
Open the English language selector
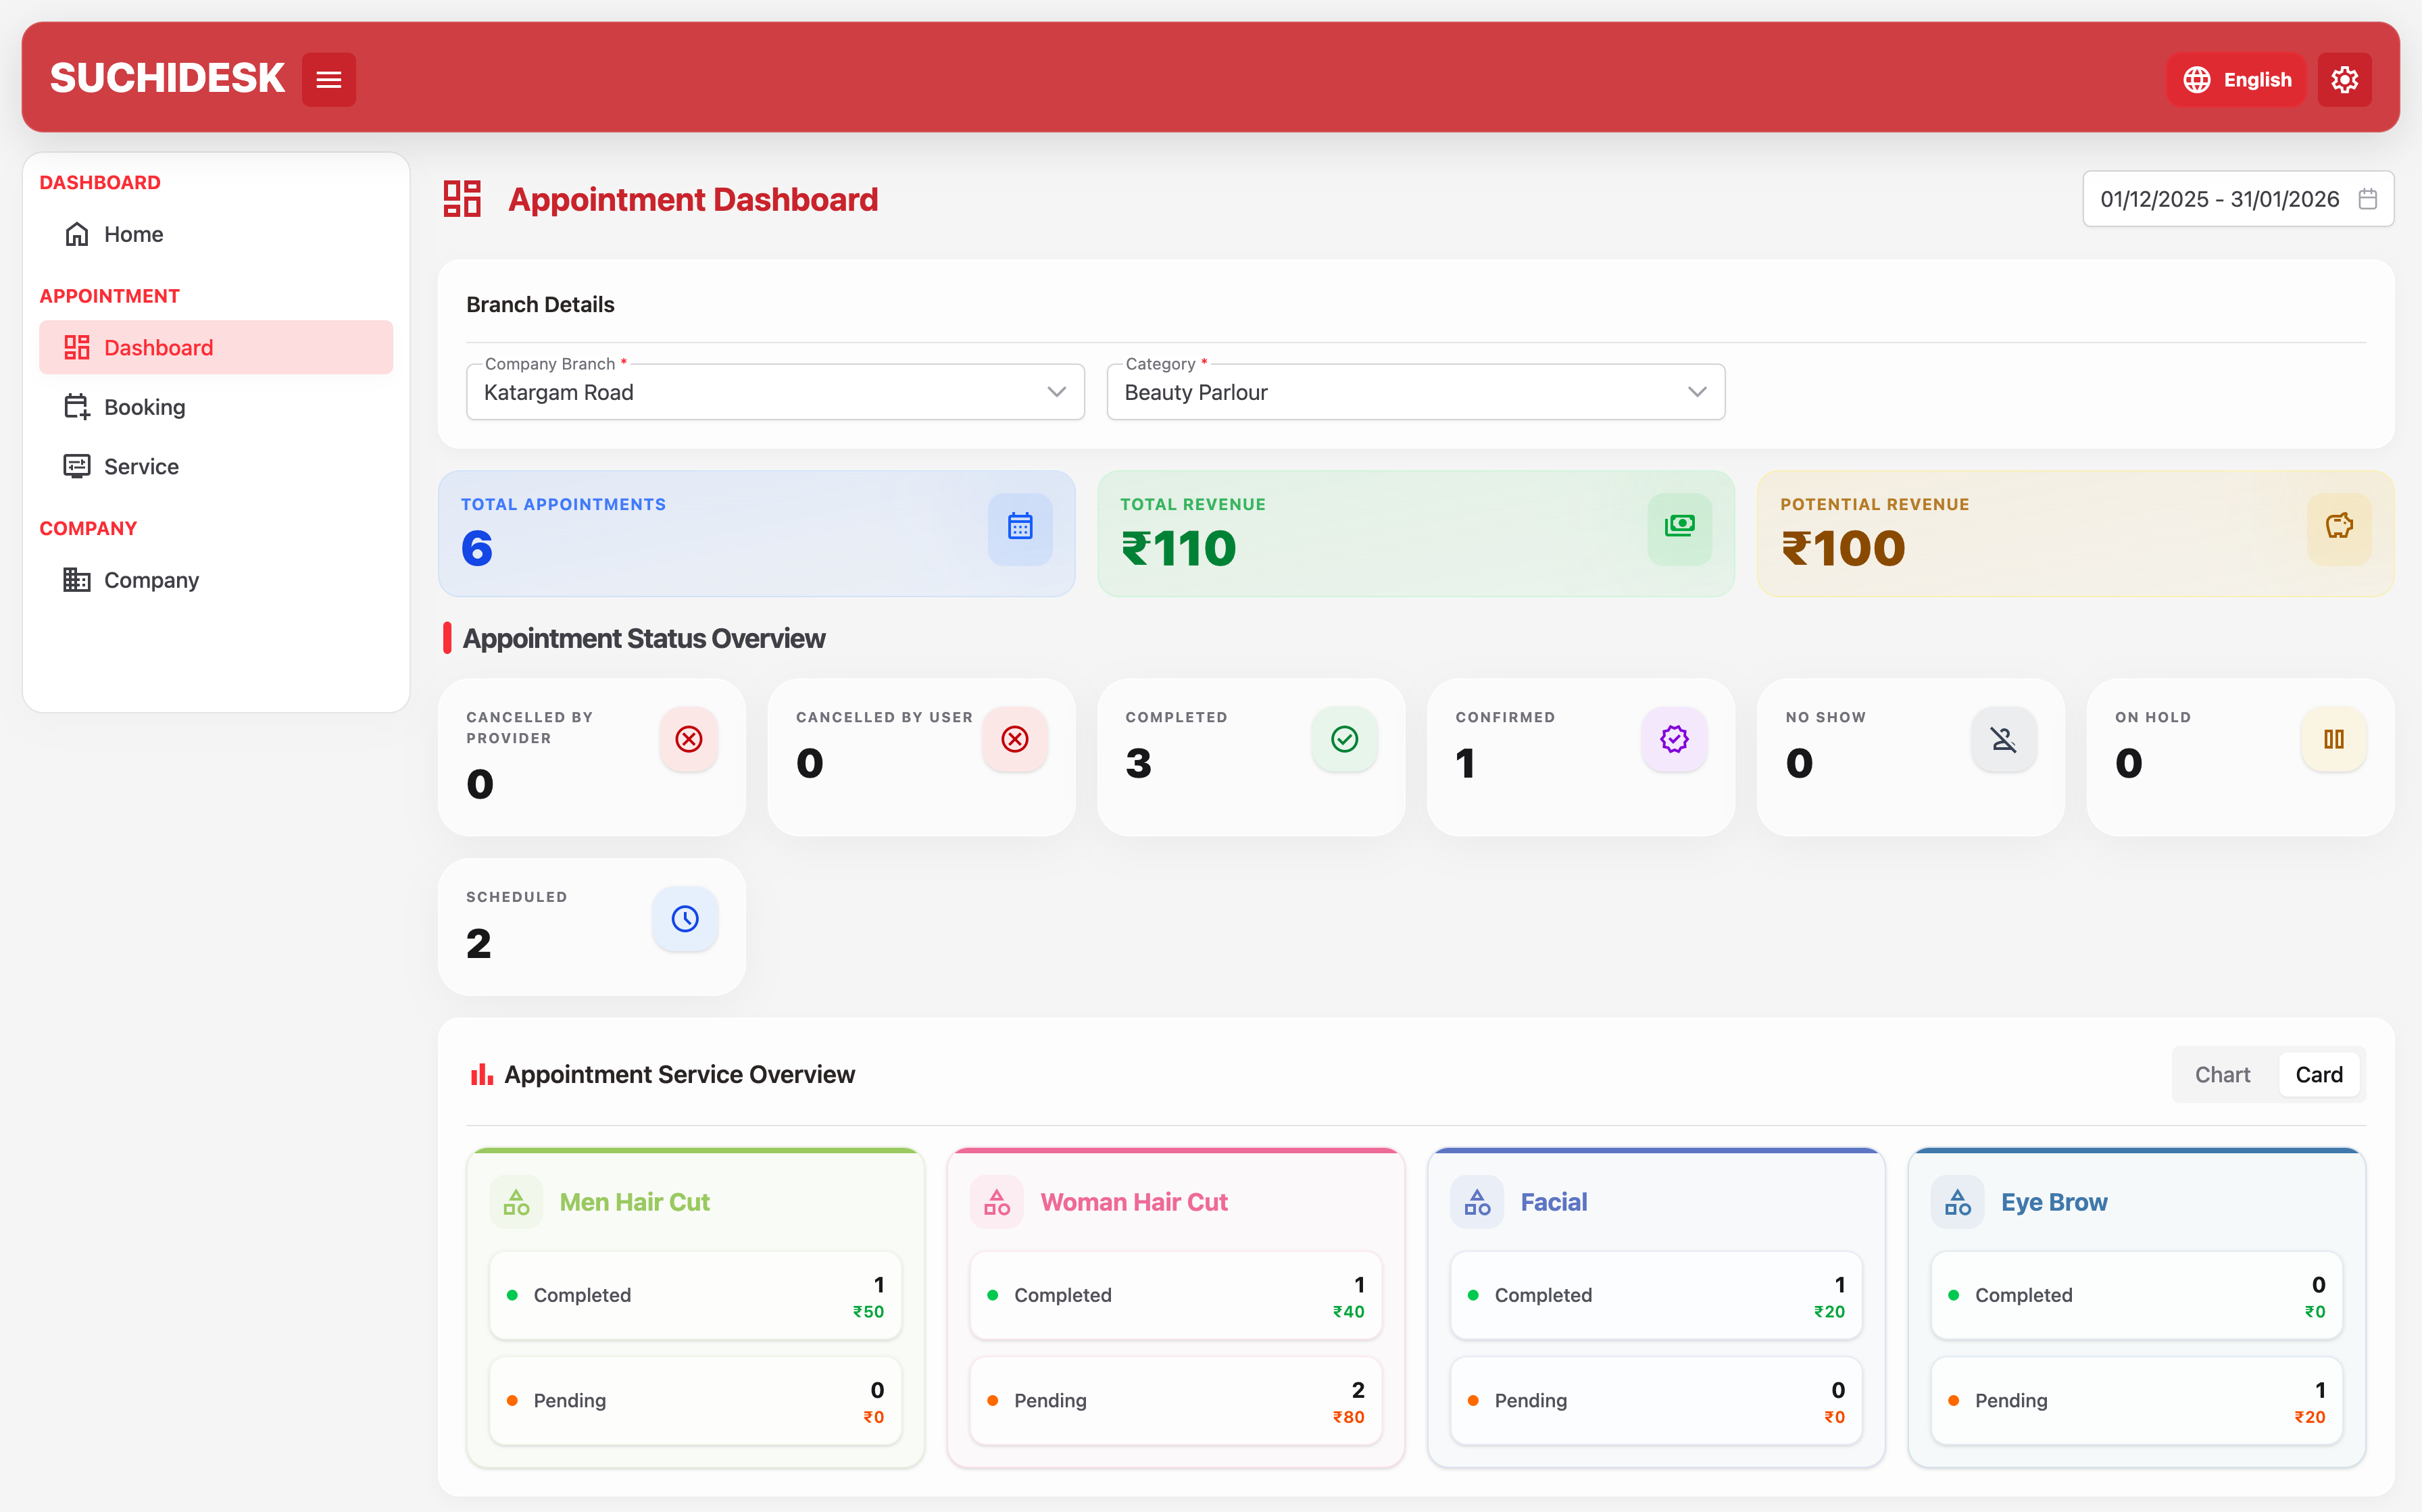pos(2236,79)
